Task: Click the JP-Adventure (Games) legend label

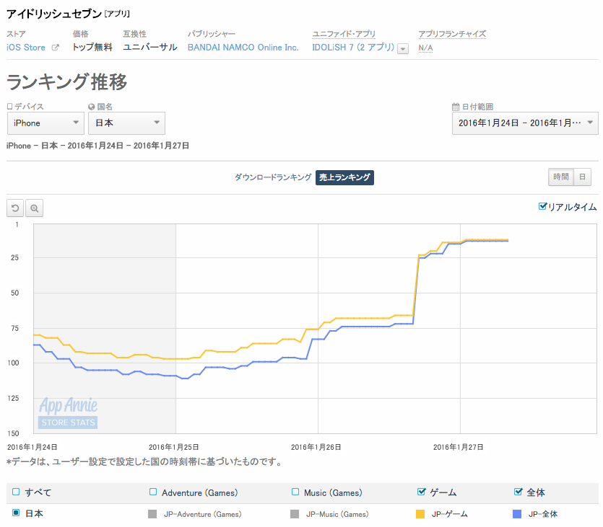Action: pyautogui.click(x=203, y=514)
